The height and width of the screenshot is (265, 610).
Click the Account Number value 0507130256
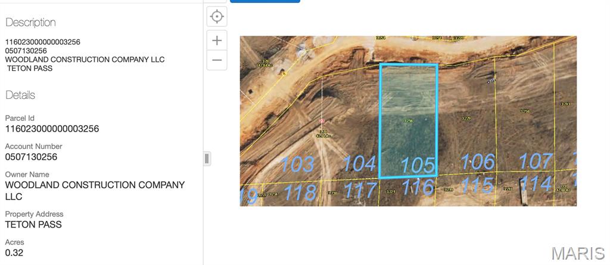tap(31, 157)
